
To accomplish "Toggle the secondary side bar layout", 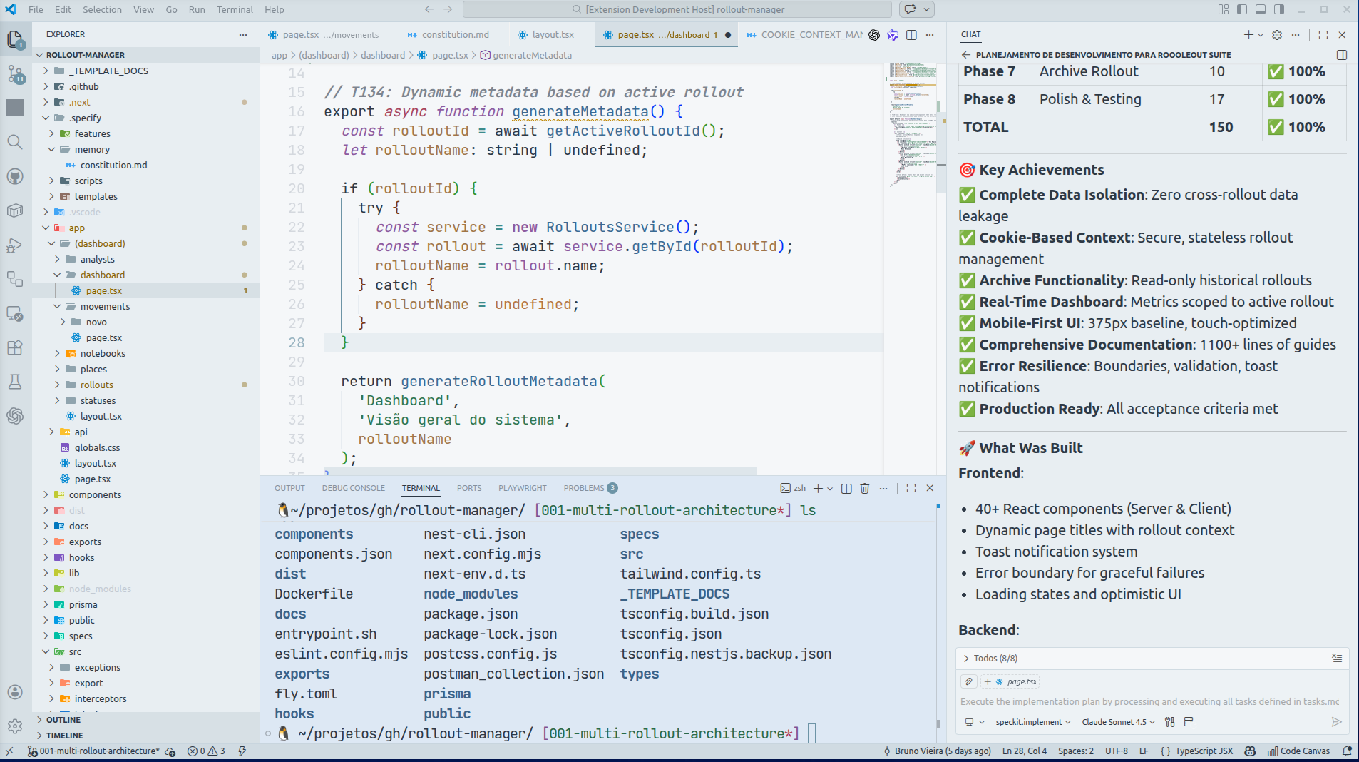I will pyautogui.click(x=1278, y=9).
